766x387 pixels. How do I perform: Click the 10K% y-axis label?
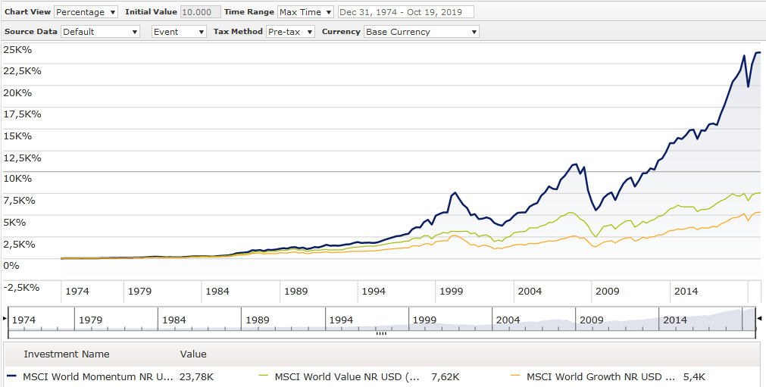[17, 179]
